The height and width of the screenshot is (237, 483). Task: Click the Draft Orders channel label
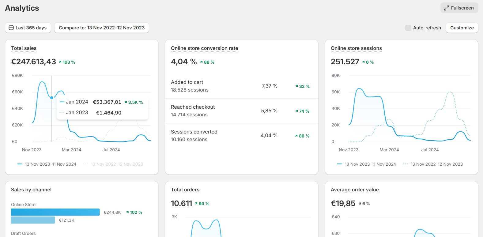(23, 233)
